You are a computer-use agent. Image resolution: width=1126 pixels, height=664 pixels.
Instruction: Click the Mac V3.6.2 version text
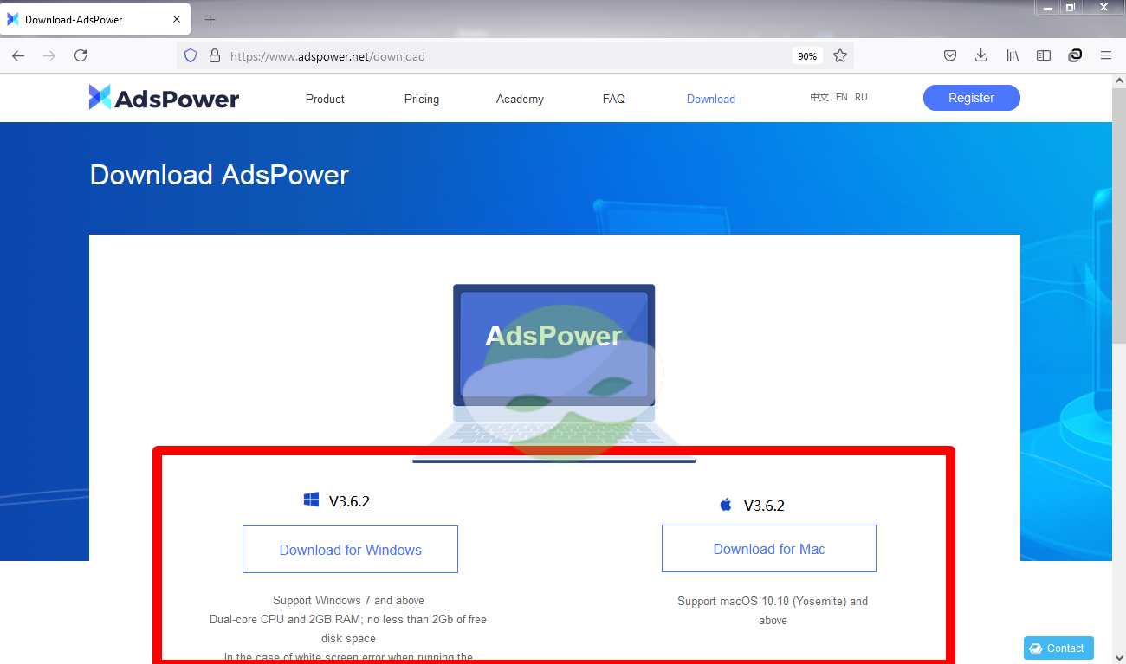pyautogui.click(x=764, y=506)
